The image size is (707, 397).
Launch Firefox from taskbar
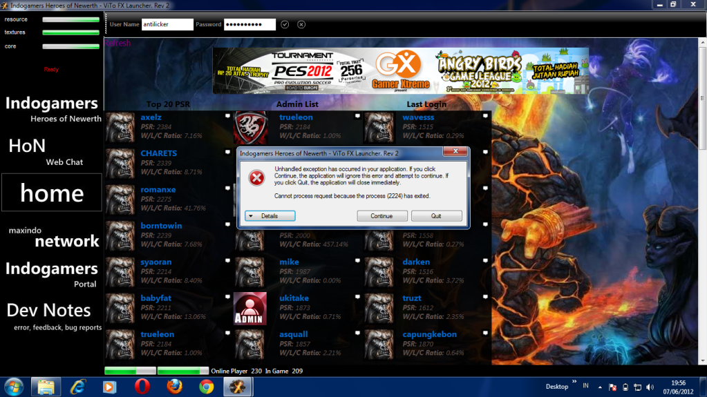click(x=174, y=387)
